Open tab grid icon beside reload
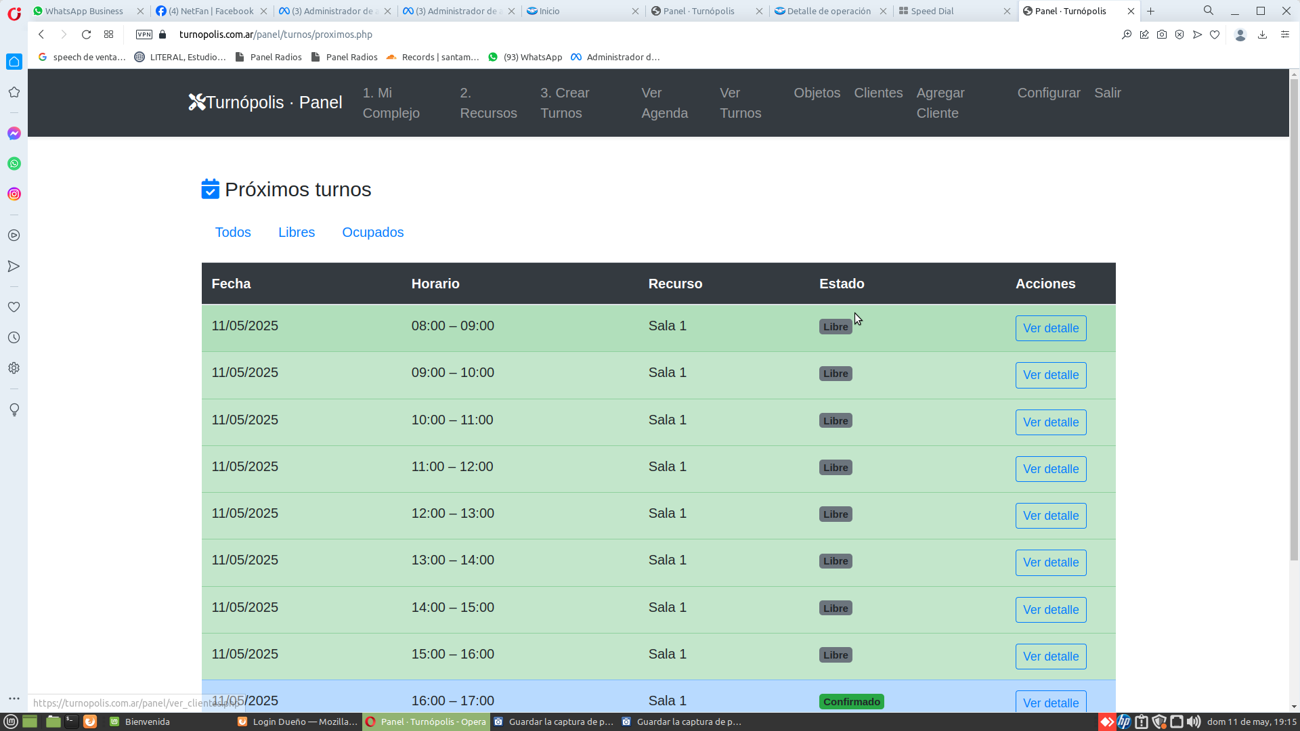The image size is (1300, 731). coord(108,35)
